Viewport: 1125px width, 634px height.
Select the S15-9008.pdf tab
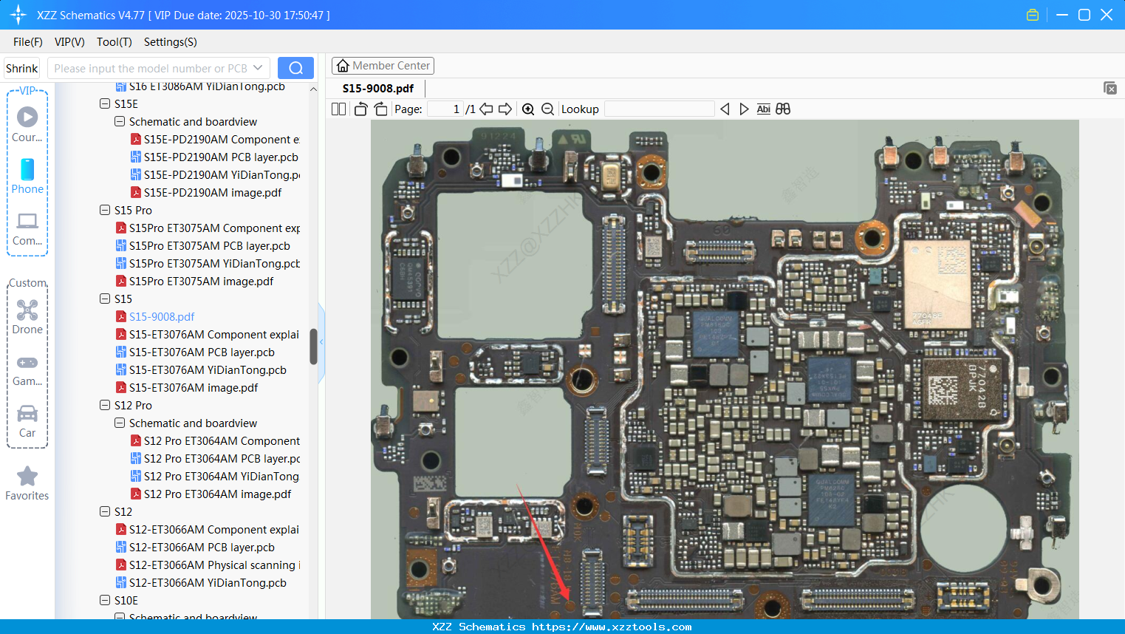(x=378, y=89)
